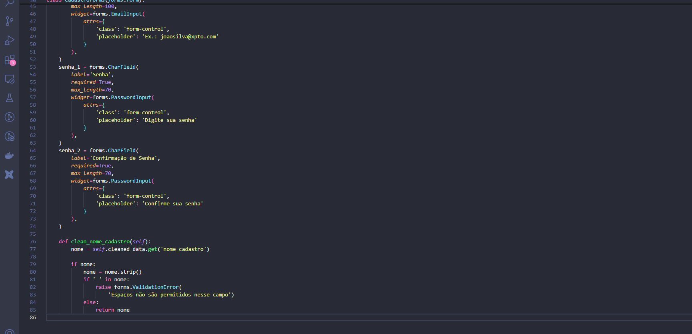Click 'clean_nome_cadastro' function name
Viewport: 692px width, 334px height.
pos(100,242)
